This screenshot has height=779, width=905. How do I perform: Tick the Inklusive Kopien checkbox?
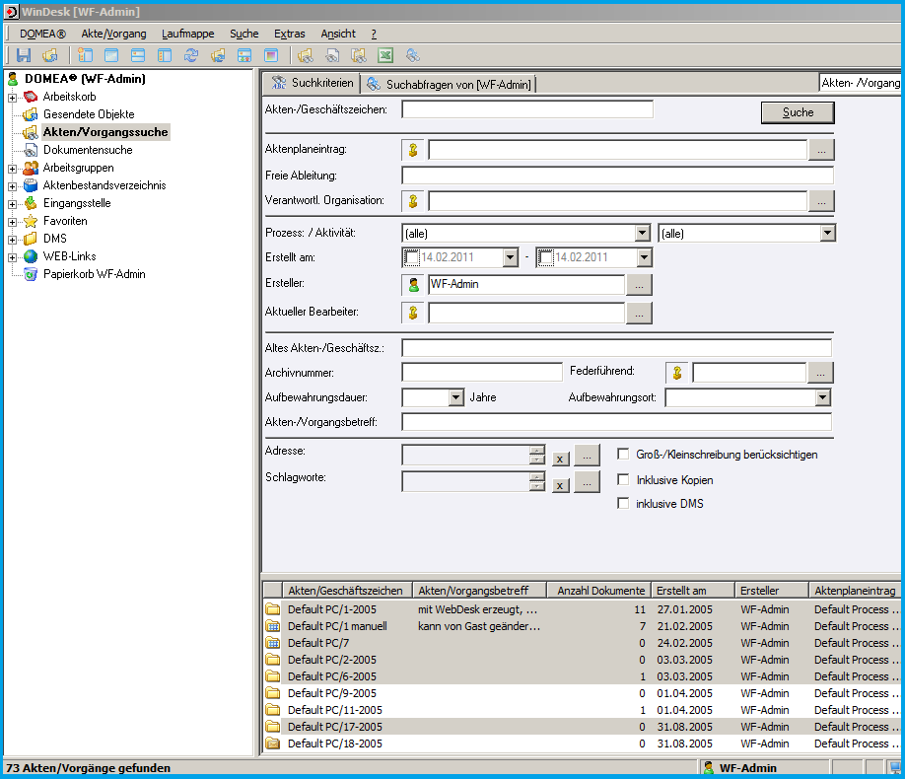coord(623,480)
